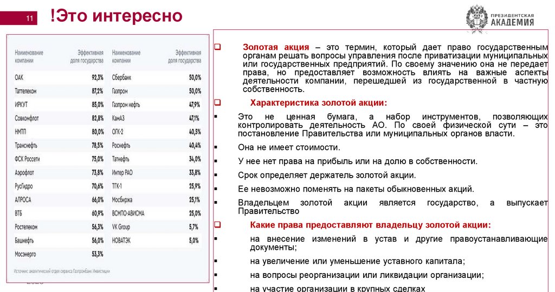Image resolution: width=555 pixels, height=292 pixels.
Task: Click the value "78,5%" in the table
Action: (98, 146)
